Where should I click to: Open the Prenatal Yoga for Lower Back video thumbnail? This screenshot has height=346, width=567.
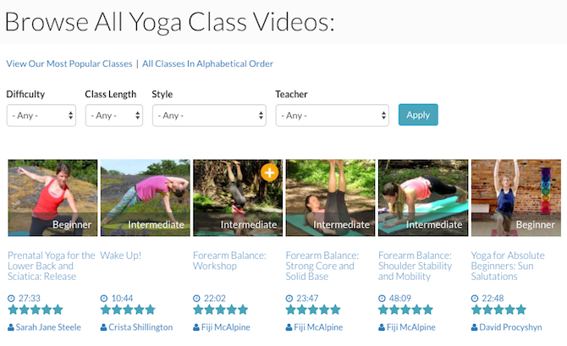coord(52,198)
